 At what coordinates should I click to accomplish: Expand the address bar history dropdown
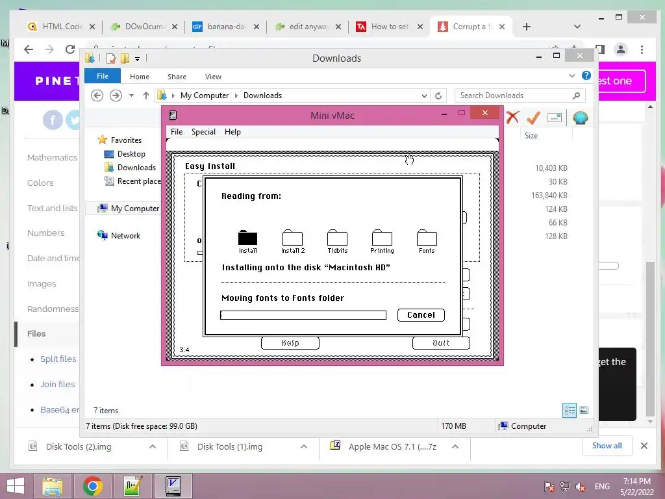(424, 96)
